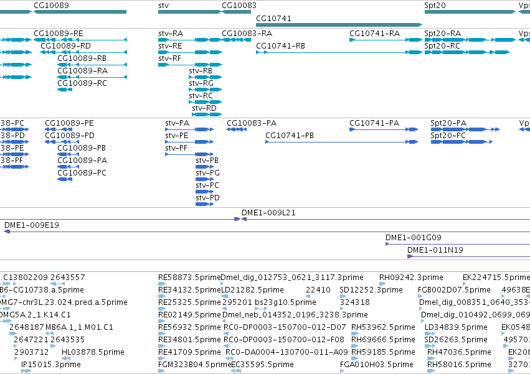
Task: Select EST FGA010H03.5prime
Action: 342,371
